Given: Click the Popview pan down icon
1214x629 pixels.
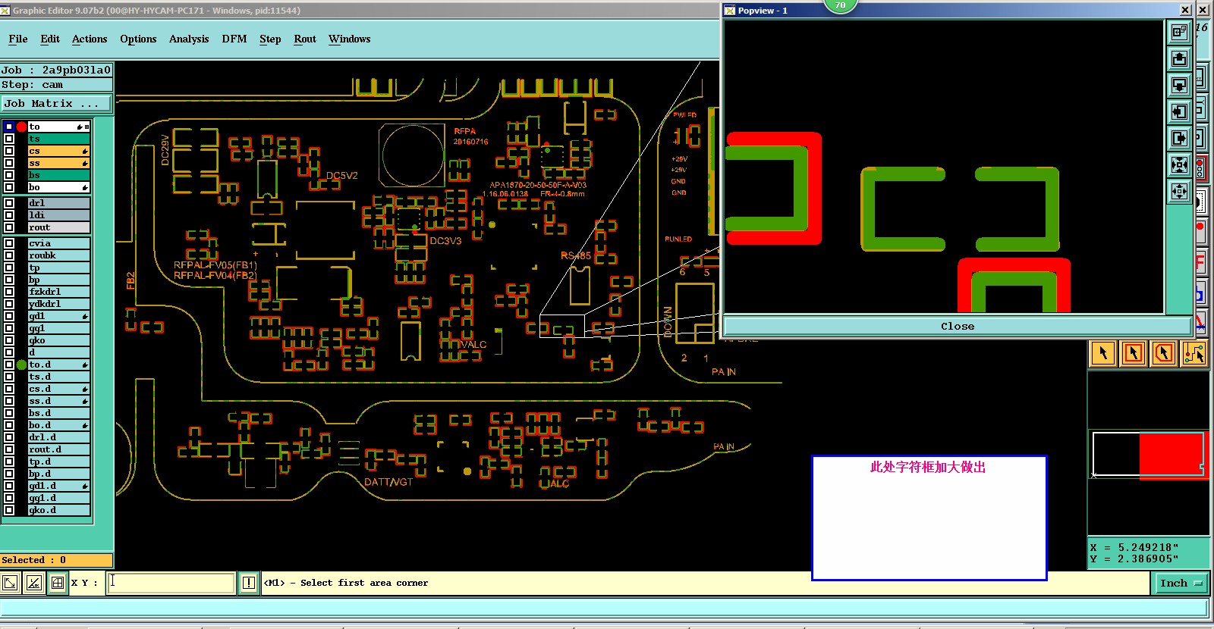Looking at the screenshot, I should pyautogui.click(x=1179, y=85).
